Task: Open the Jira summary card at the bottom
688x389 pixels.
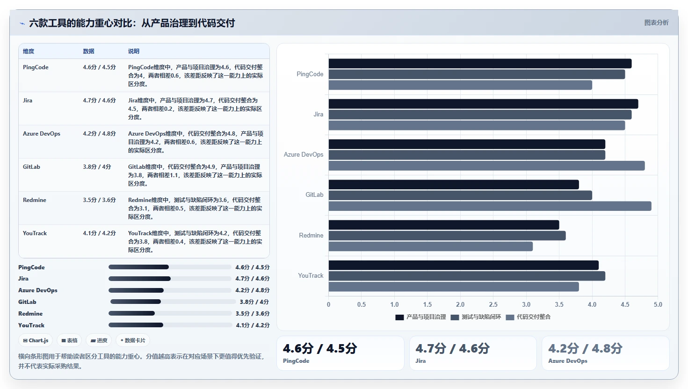Action: click(473, 353)
